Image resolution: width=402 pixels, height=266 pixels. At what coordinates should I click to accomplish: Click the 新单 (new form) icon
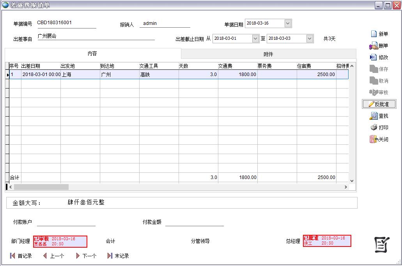(x=374, y=34)
